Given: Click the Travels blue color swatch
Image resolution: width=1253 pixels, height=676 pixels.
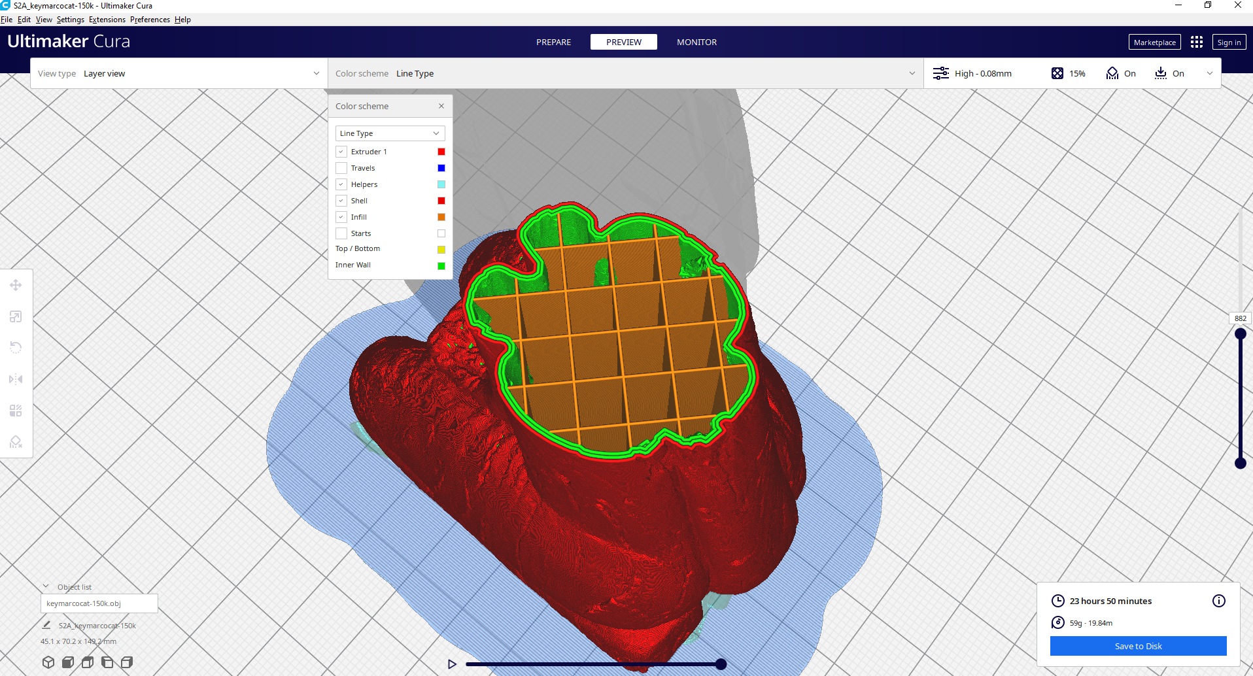Looking at the screenshot, I should [x=441, y=168].
